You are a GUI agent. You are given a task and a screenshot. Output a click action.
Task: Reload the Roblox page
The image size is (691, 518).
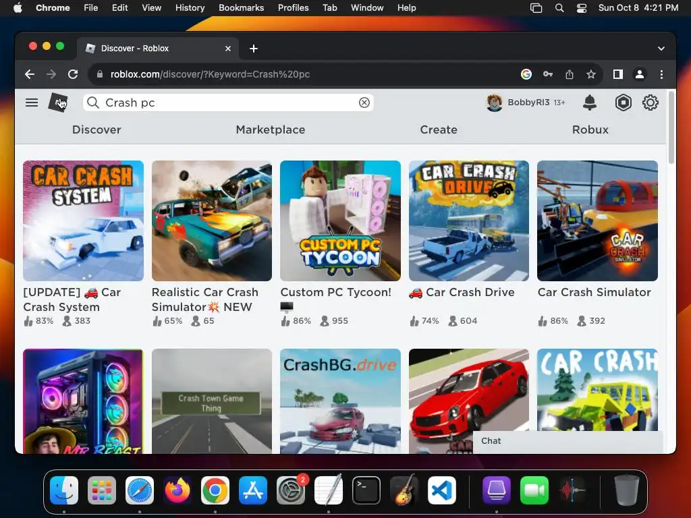(x=73, y=74)
